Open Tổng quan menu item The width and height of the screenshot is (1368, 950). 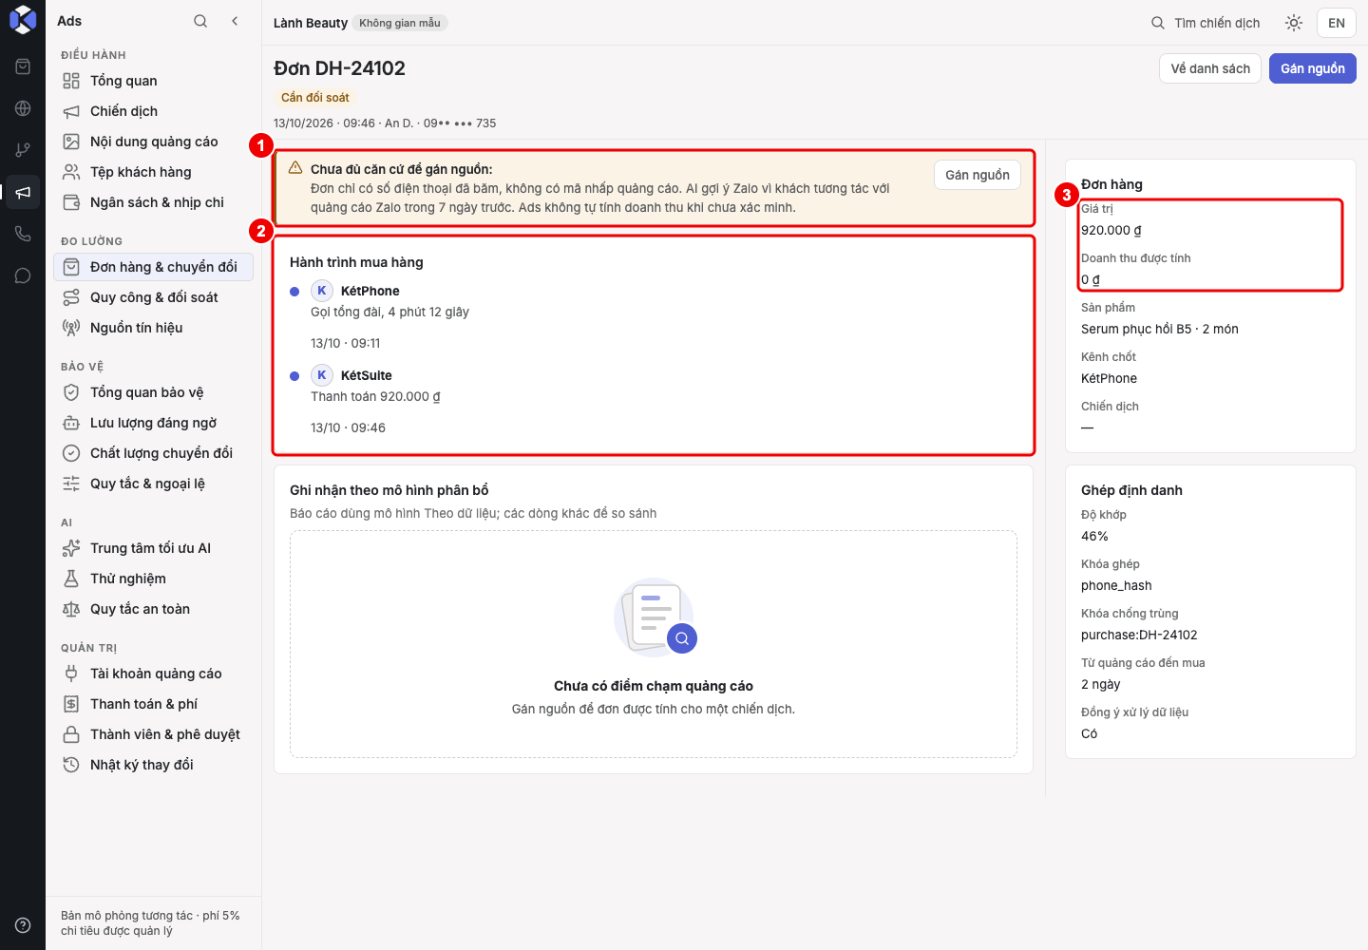pos(153,81)
